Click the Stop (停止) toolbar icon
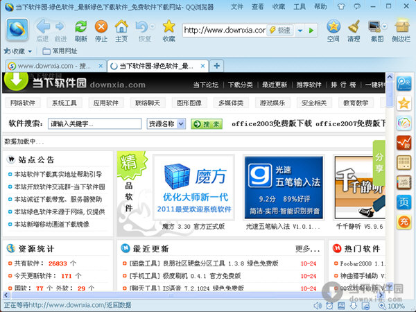Screen dimensions: 416x312 pos(101,28)
